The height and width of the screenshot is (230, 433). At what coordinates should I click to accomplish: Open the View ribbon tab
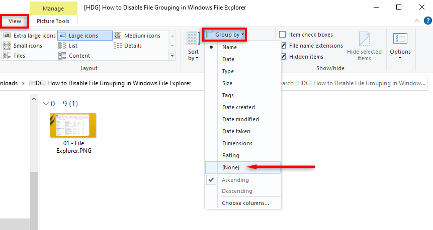pyautogui.click(x=15, y=21)
